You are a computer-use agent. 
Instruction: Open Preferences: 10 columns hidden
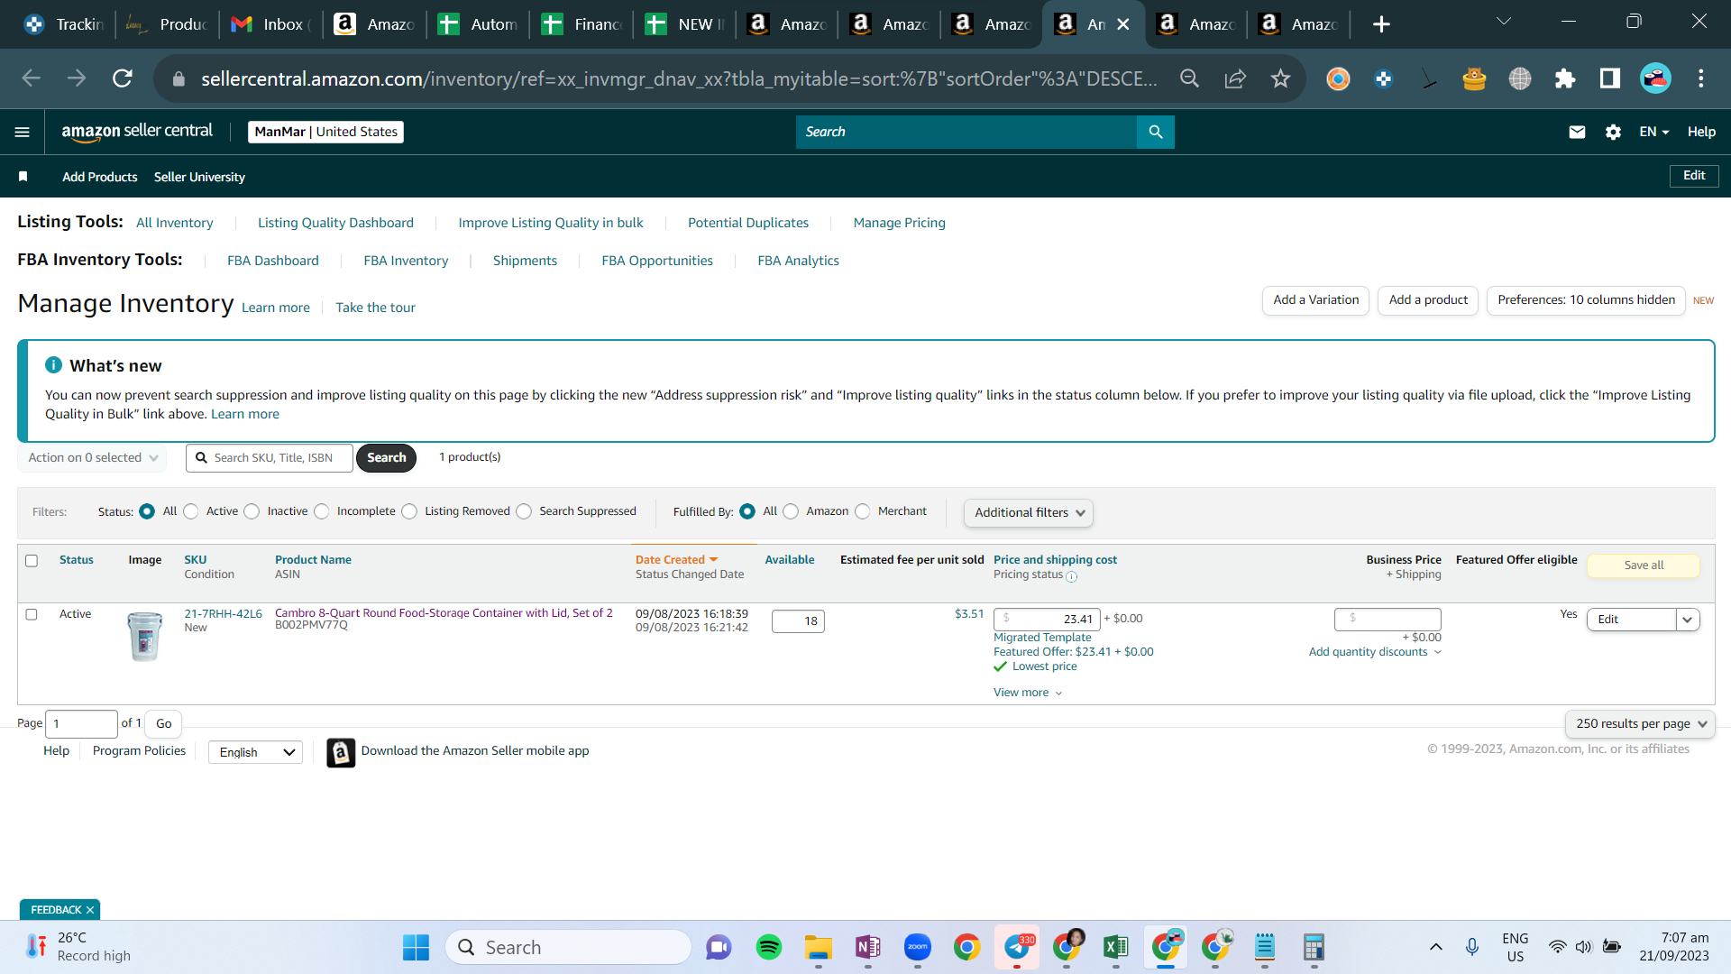[x=1586, y=300]
